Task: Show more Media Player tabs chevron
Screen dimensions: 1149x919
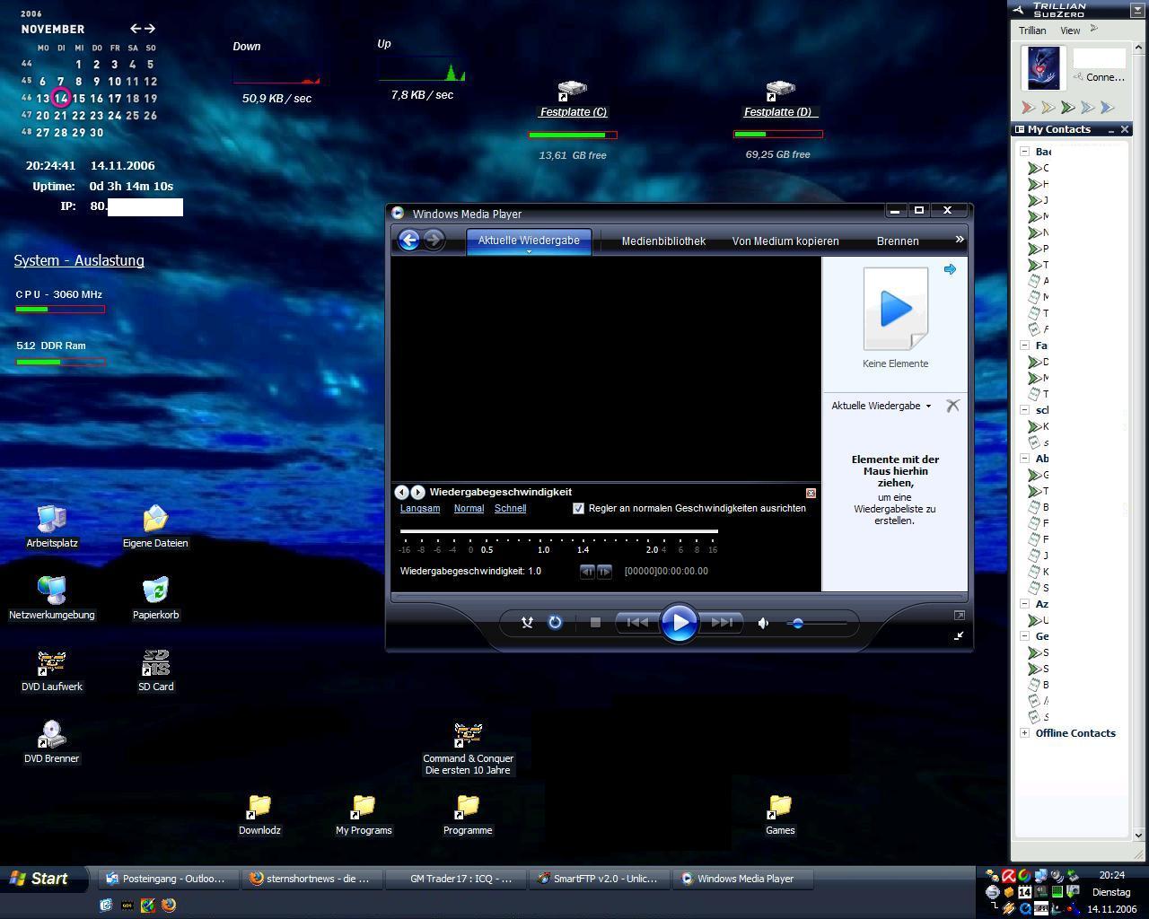Action: coord(959,239)
